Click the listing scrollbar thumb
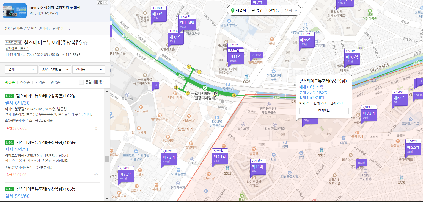The width and height of the screenshot is (423, 202). click(107, 159)
